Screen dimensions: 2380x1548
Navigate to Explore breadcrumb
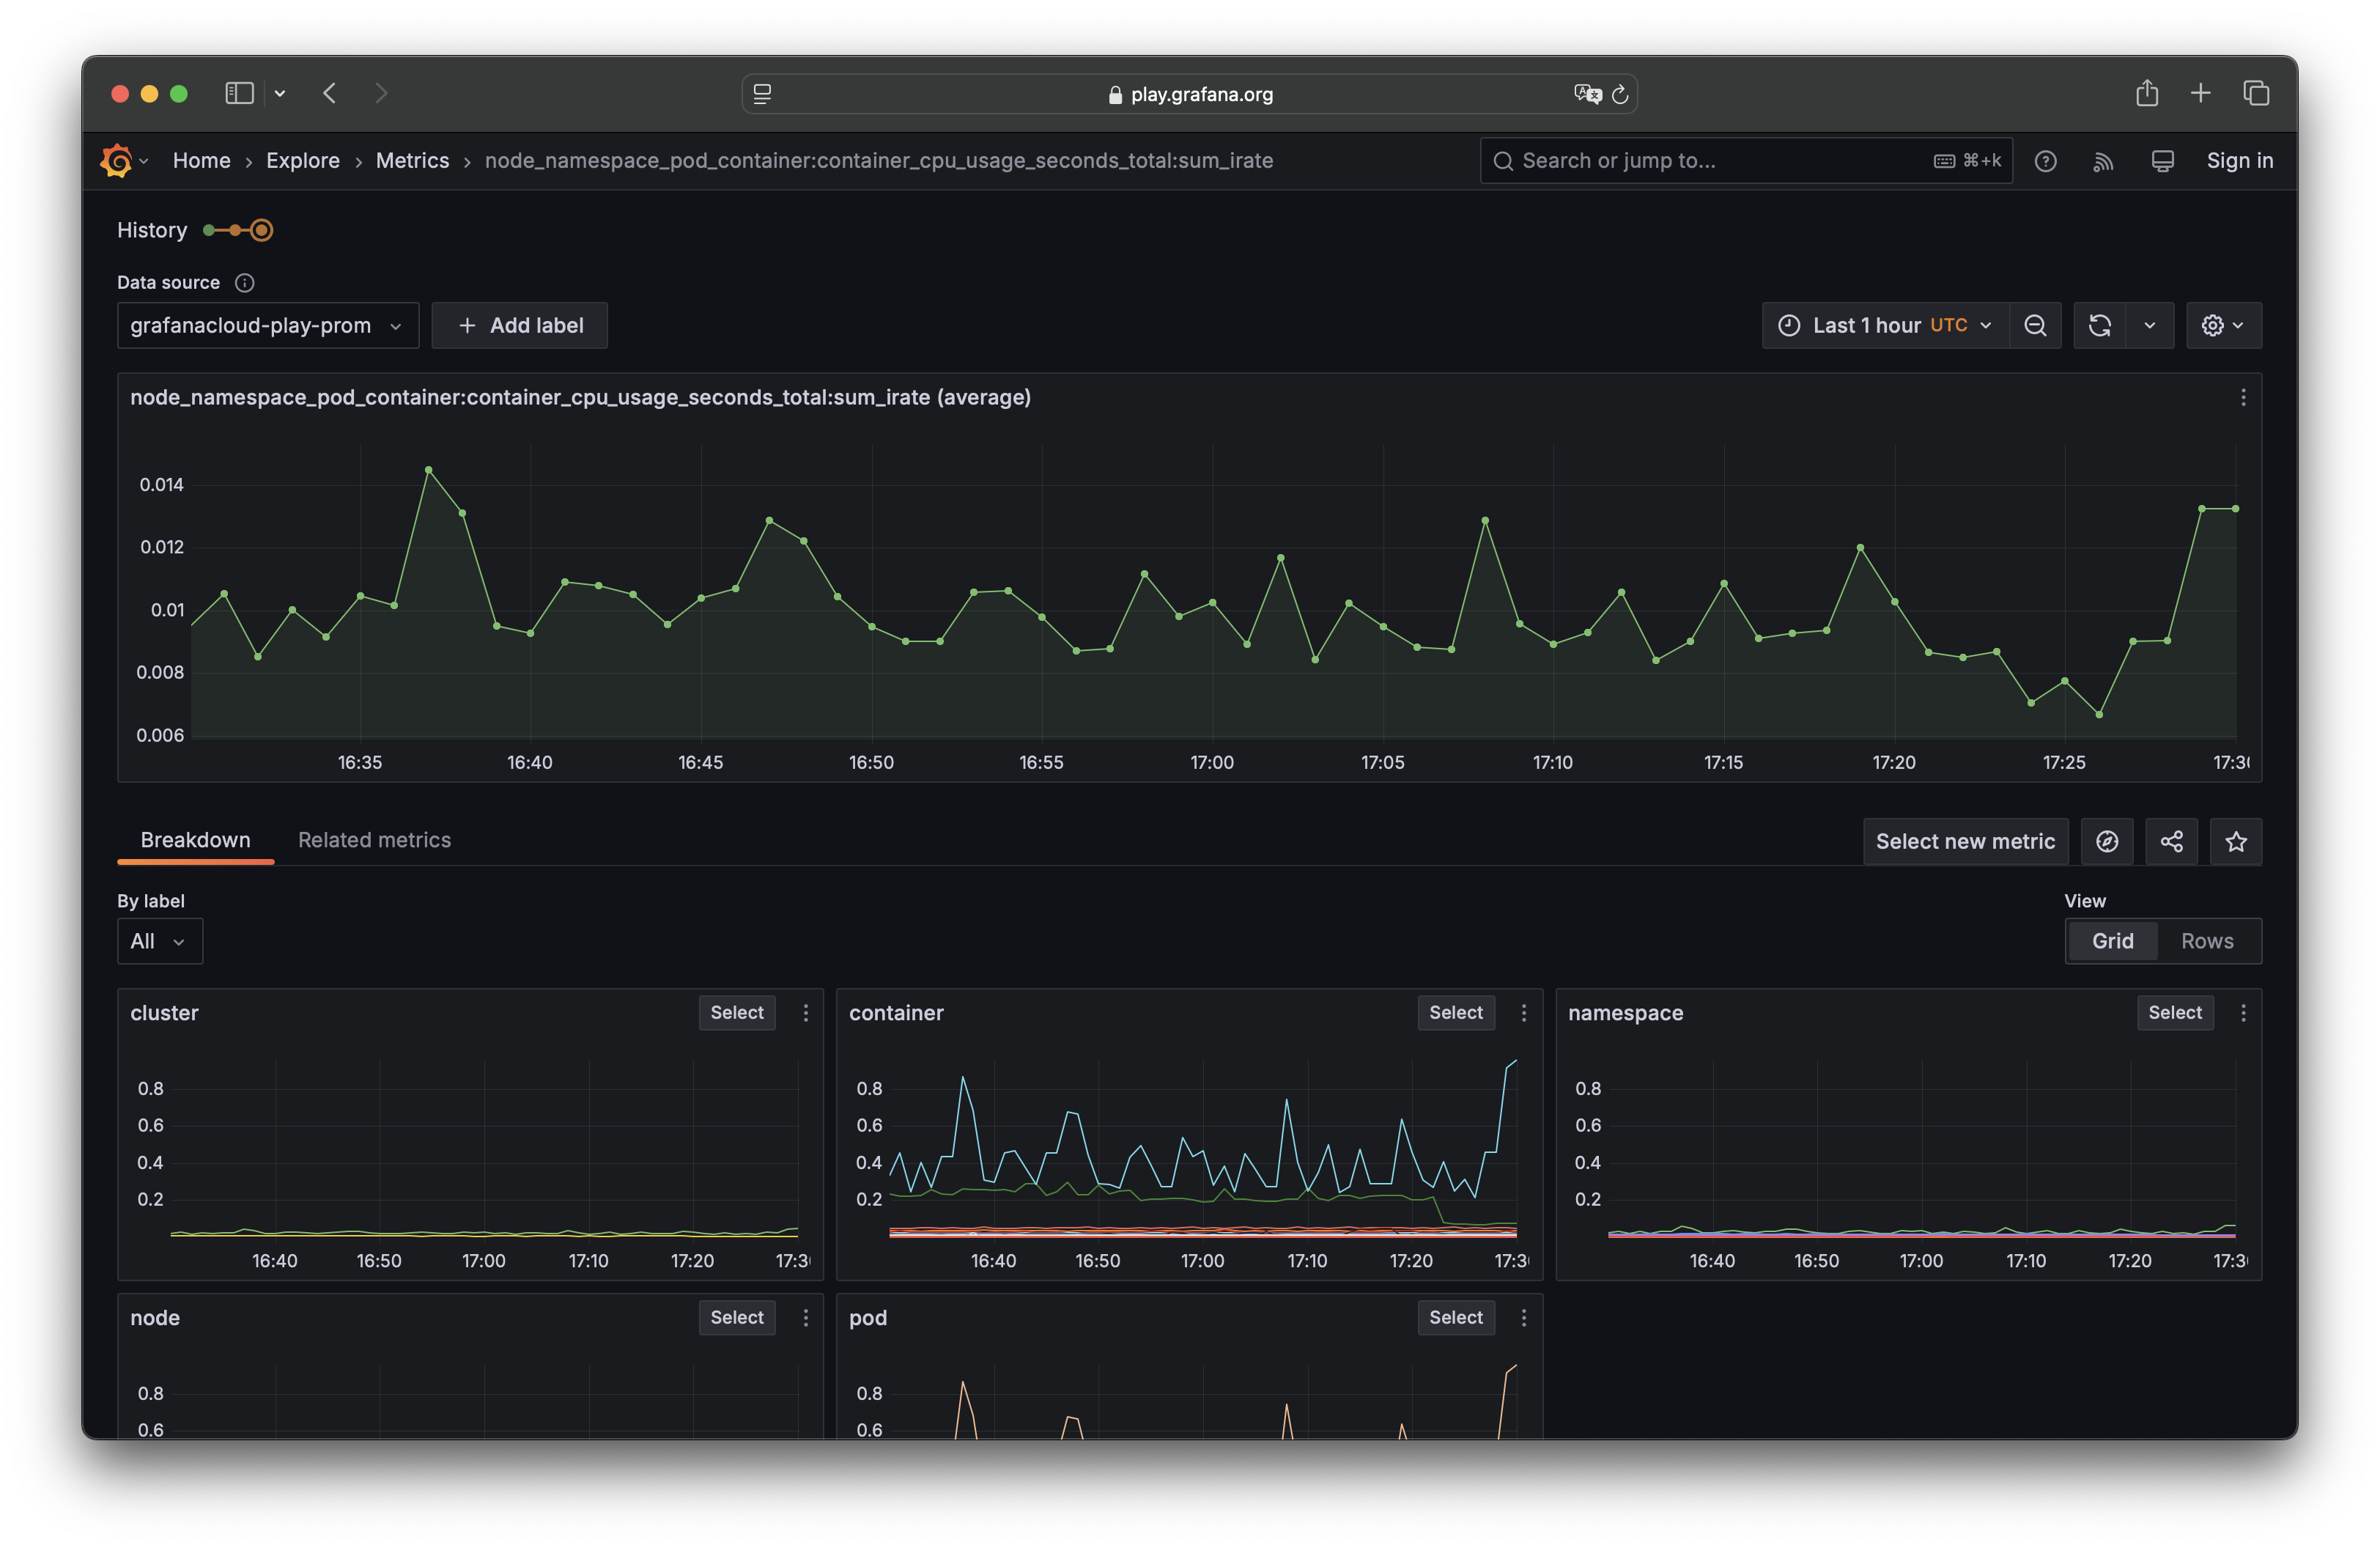click(x=302, y=161)
